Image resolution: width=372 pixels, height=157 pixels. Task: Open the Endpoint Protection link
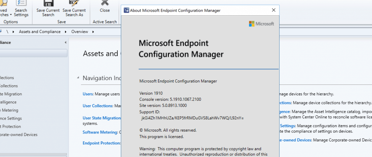[x=102, y=143]
